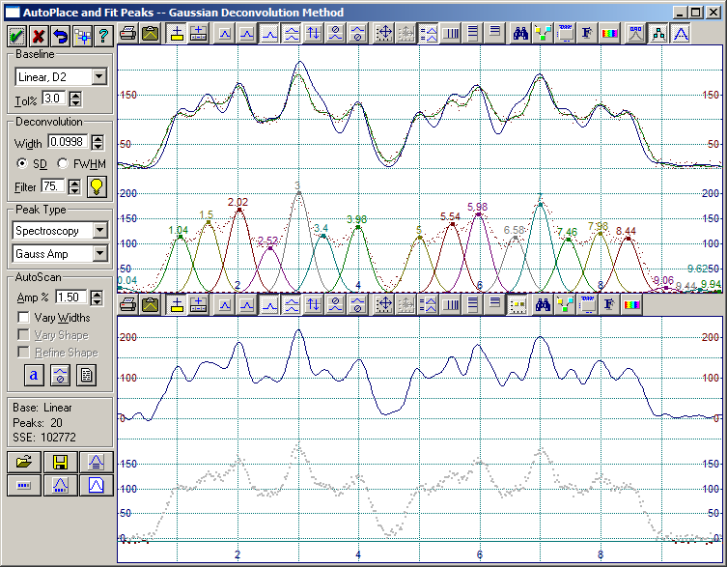Click the red X cancel button
Viewport: 727px width, 567px height.
(39, 36)
